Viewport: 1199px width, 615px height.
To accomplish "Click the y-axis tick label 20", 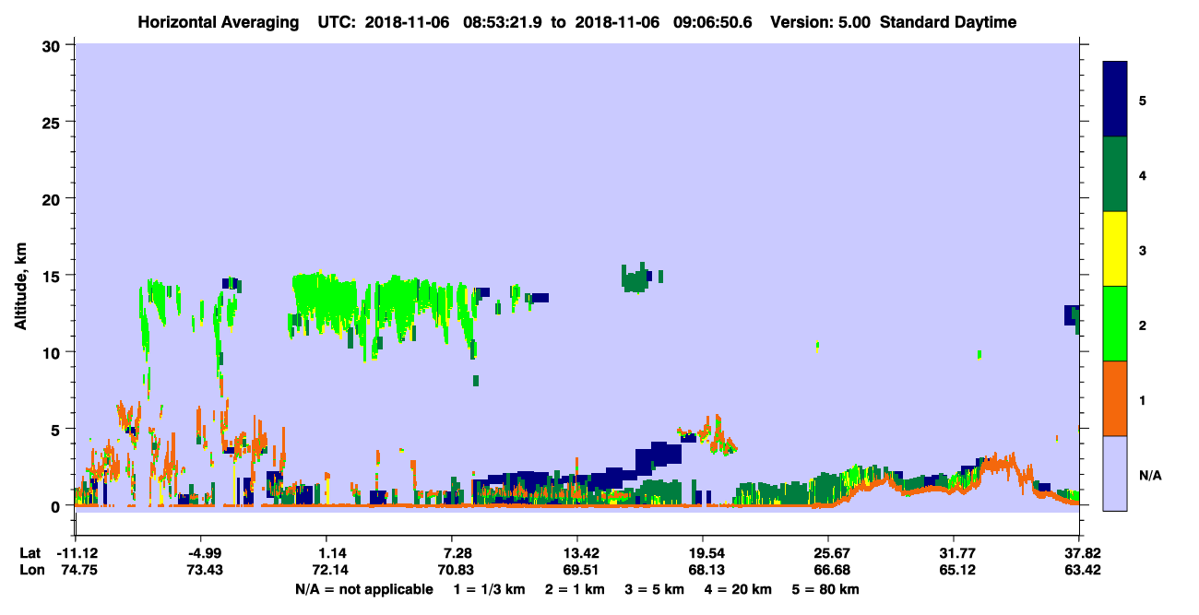I will point(53,198).
